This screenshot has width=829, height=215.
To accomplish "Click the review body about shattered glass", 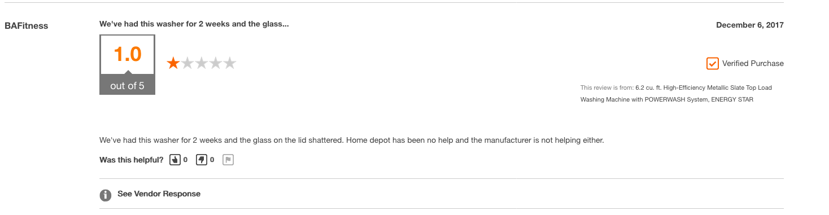I will pyautogui.click(x=352, y=140).
